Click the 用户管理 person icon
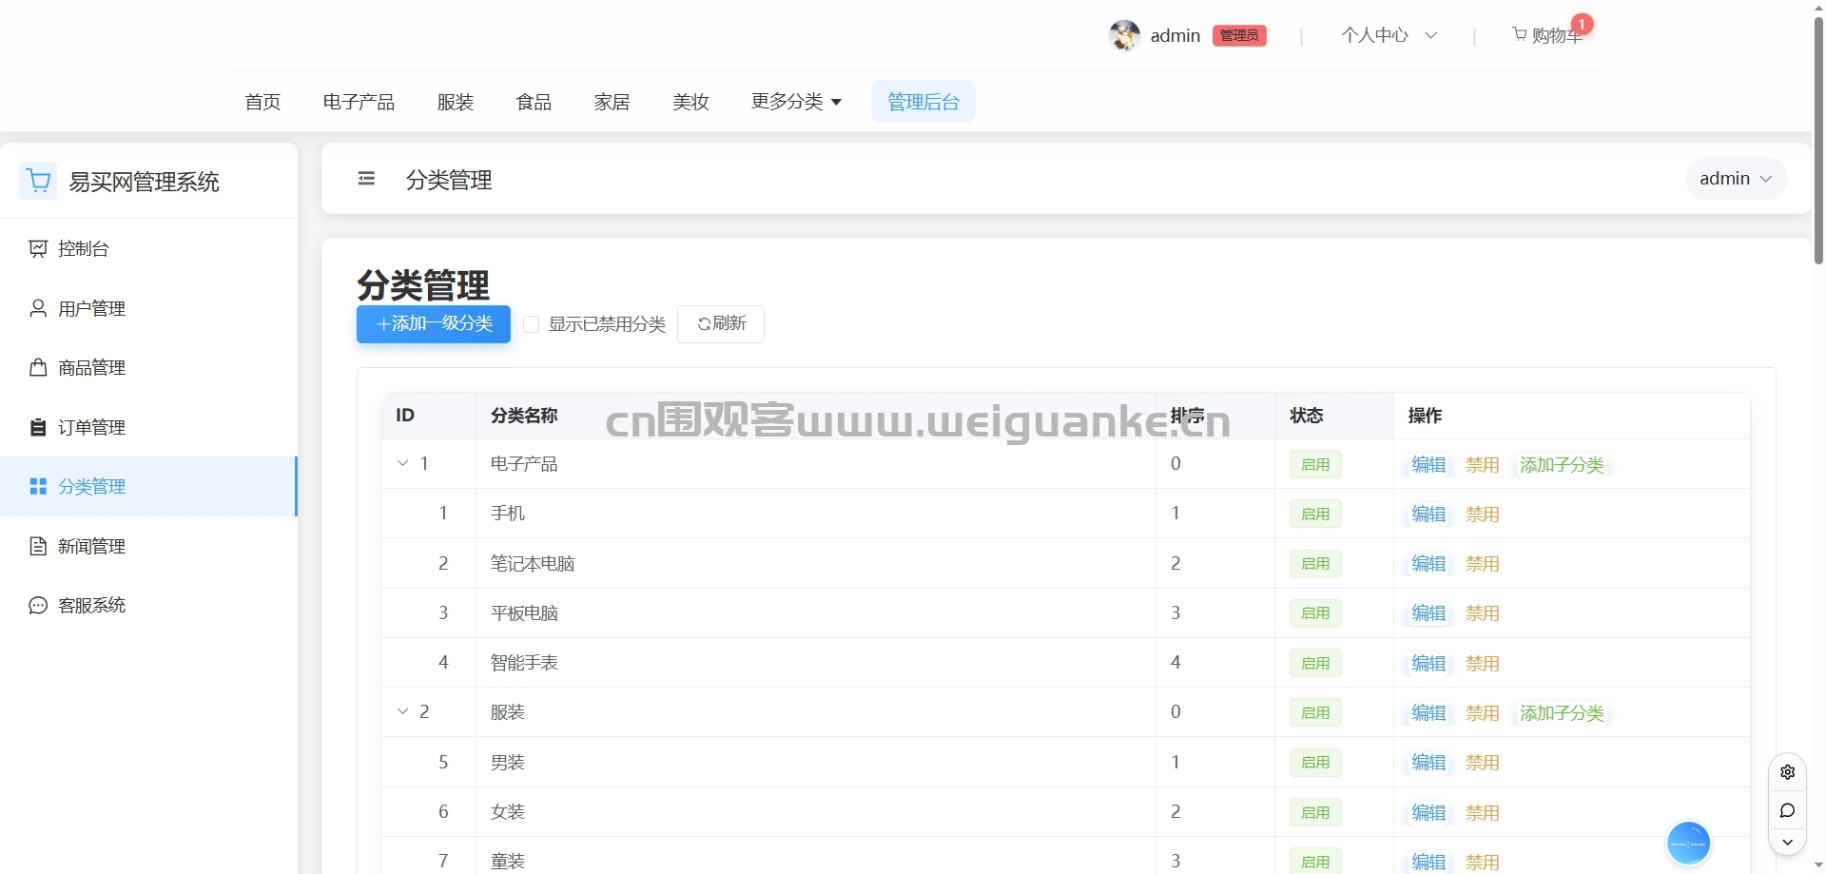Image resolution: width=1826 pixels, height=874 pixels. click(x=38, y=308)
